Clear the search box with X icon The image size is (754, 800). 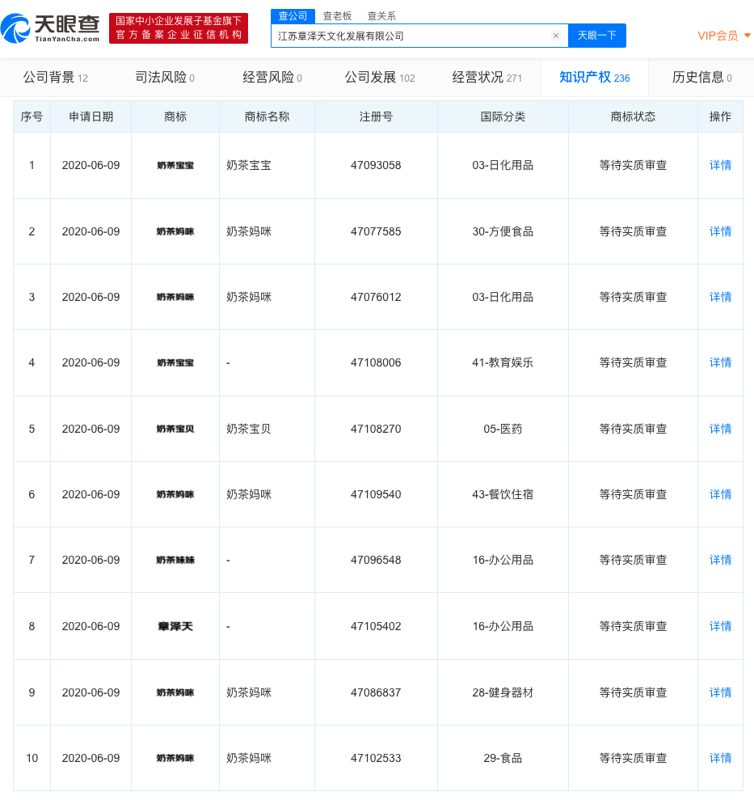(x=556, y=36)
